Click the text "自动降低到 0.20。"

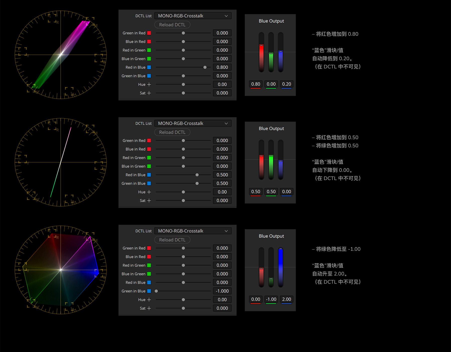[332, 59]
